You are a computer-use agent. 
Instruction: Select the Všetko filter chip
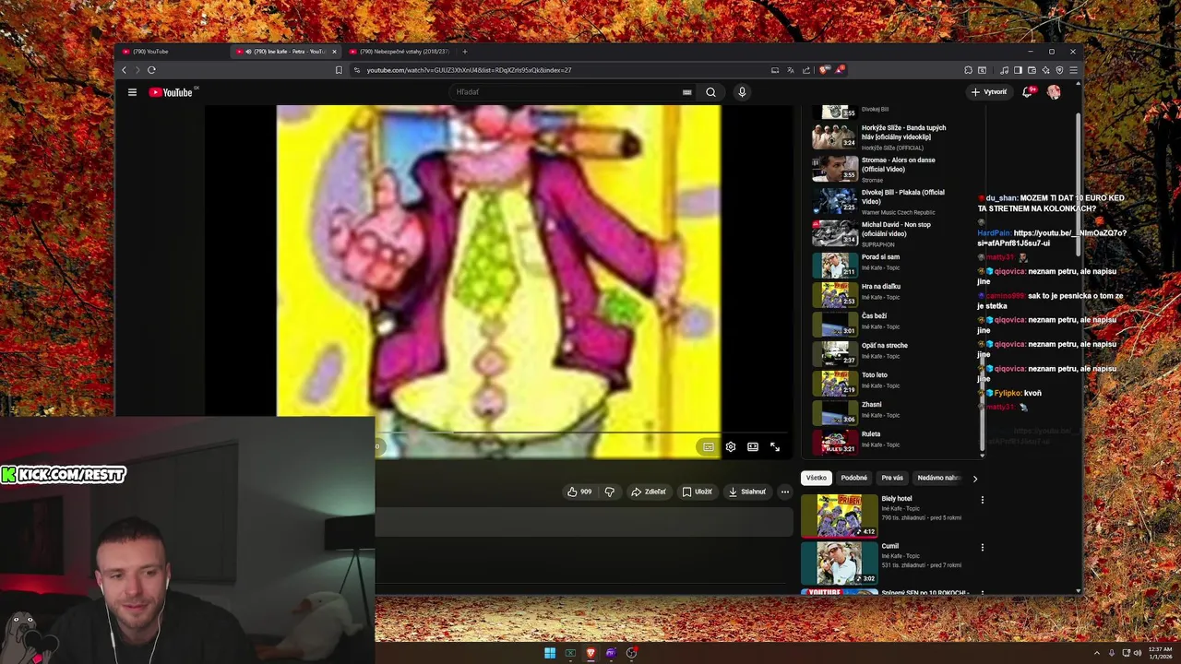point(817,478)
